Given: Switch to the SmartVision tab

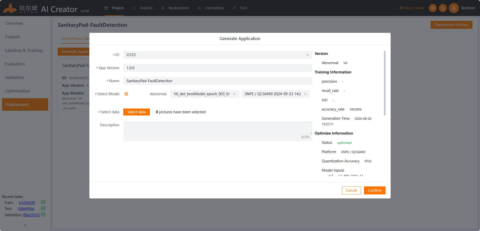Looking at the screenshot, I should pos(75,38).
